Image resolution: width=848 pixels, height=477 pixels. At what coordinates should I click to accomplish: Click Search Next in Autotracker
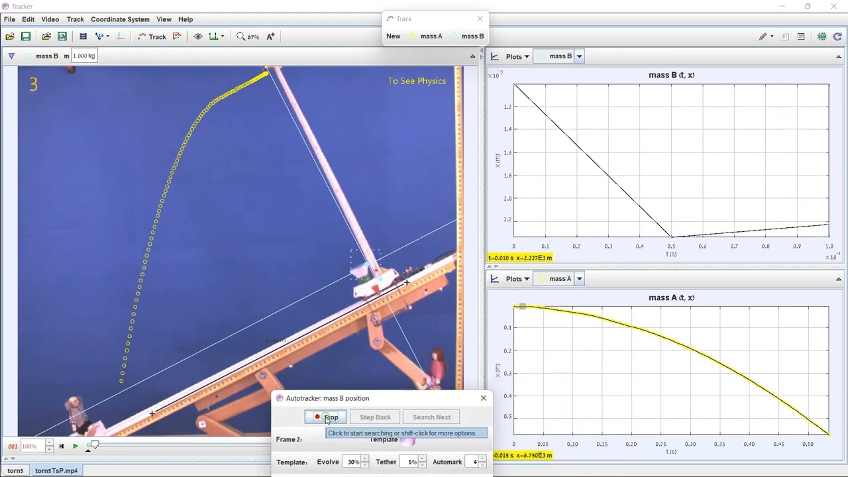click(431, 417)
